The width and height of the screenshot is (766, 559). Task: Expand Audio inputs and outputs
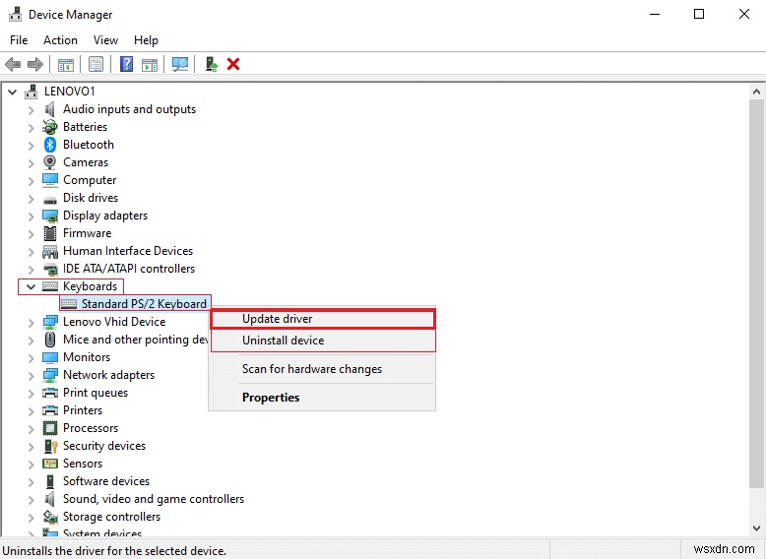[x=32, y=110]
